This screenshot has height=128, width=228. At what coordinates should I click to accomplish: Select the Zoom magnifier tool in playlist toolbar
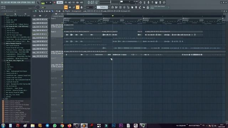point(57,11)
